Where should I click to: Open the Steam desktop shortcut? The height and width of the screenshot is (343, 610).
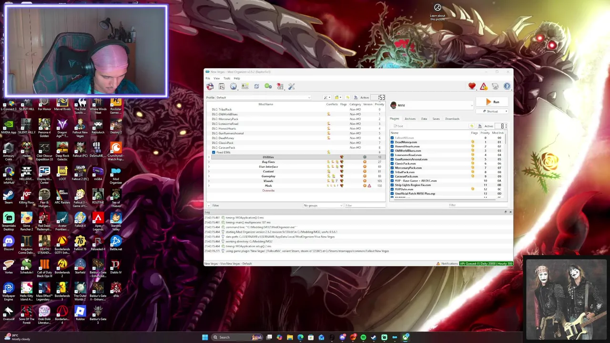9,197
